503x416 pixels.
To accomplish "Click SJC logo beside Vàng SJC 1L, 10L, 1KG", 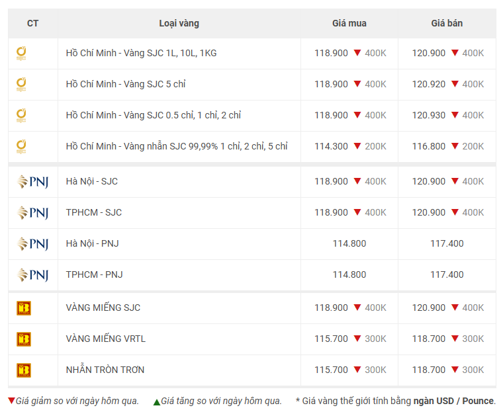I will [21, 54].
